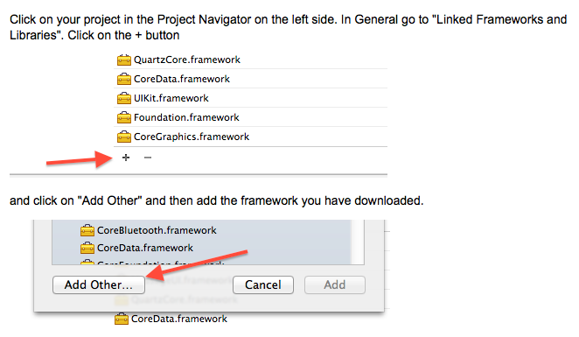The height and width of the screenshot is (337, 579).
Task: Select the Foundation.framework row
Action: (x=251, y=117)
